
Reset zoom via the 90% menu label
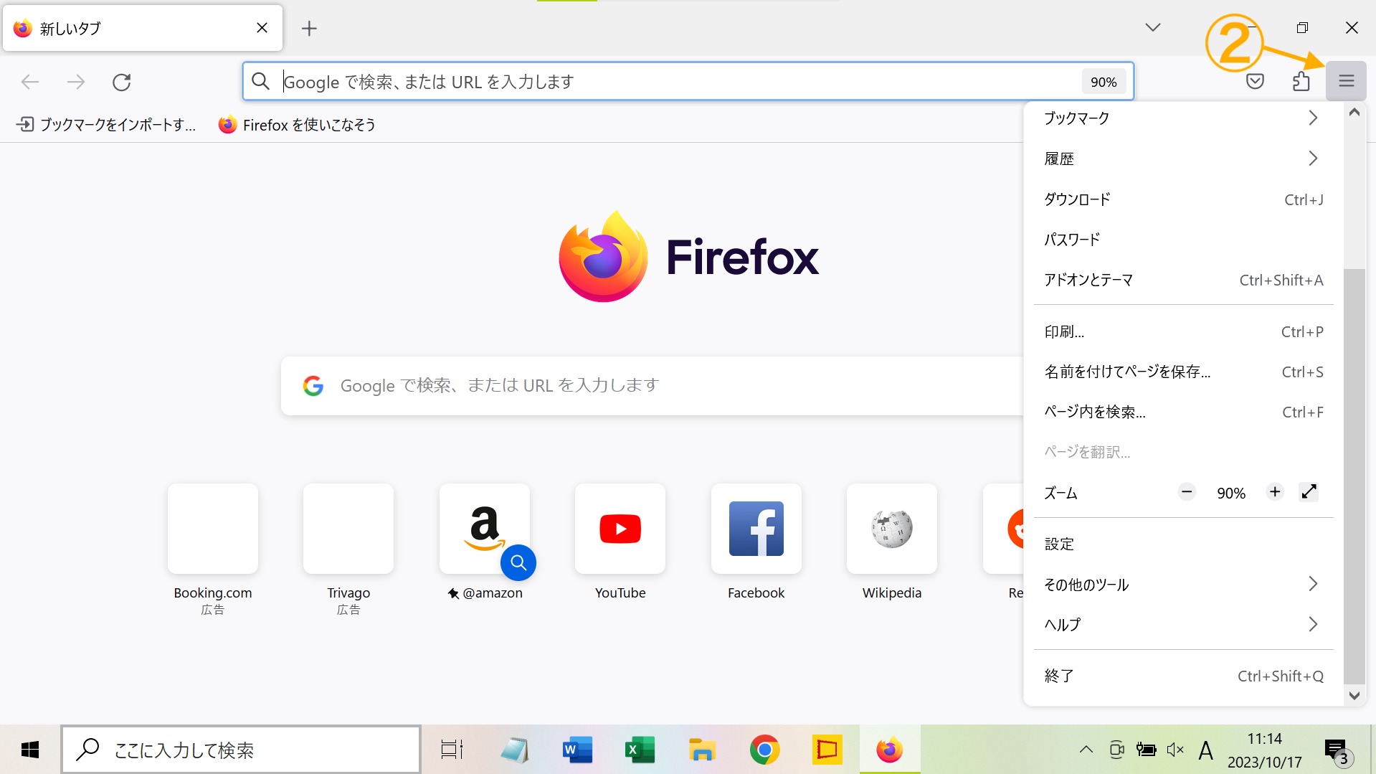[x=1230, y=493]
